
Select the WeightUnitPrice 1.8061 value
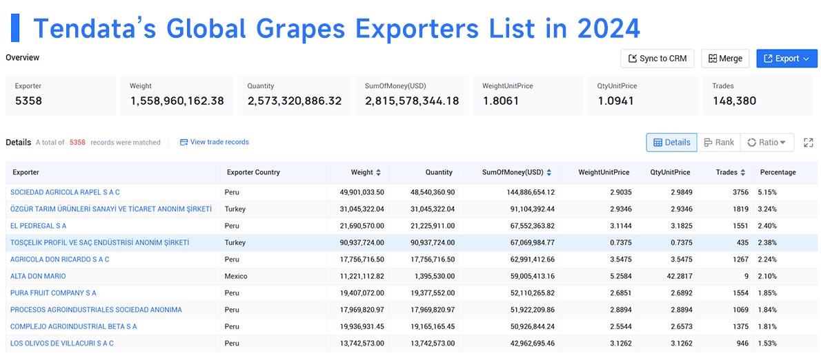click(501, 101)
